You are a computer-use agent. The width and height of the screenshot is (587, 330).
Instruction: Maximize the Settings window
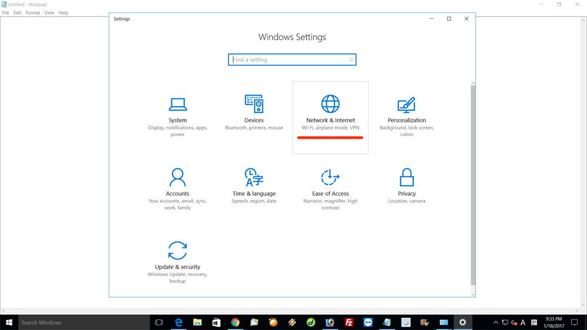coord(449,19)
